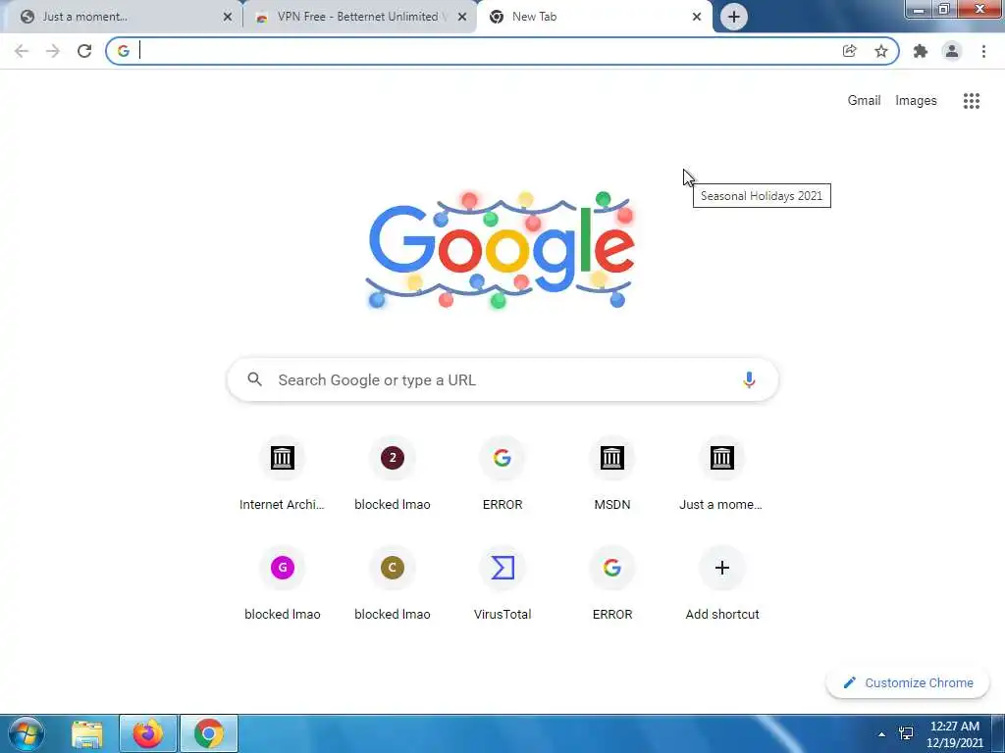
Task: Open the maroon '2' blocked lmao shortcut
Action: point(393,475)
